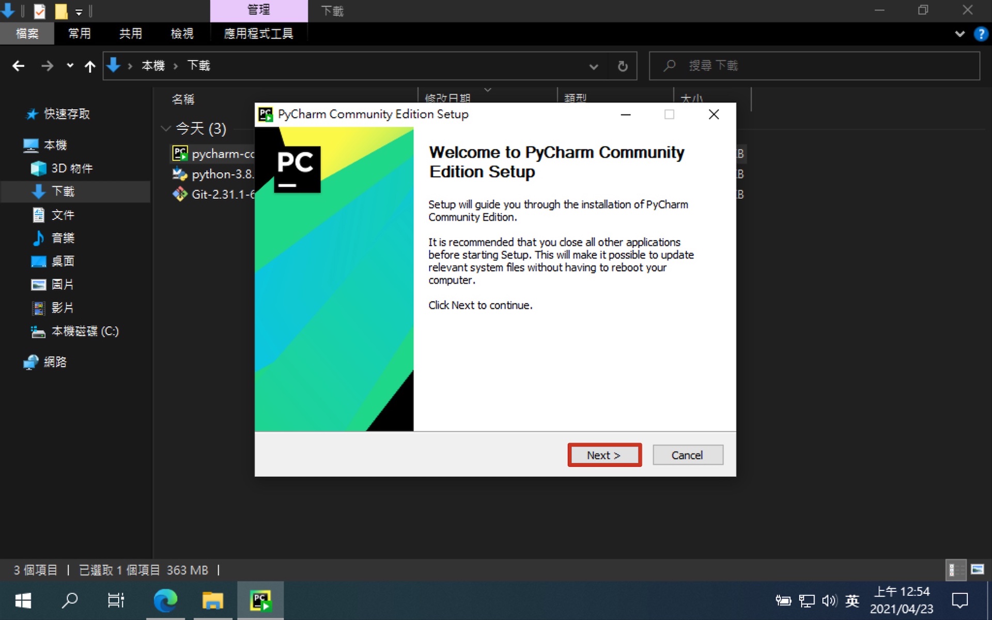Collapse the 今天 (3) group
This screenshot has height=620, width=992.
point(165,128)
